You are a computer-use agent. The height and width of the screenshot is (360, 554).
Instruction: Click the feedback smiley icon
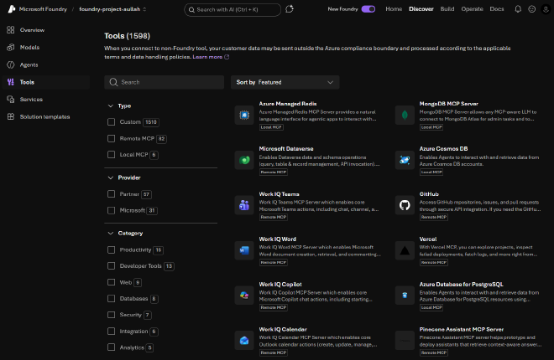click(531, 9)
